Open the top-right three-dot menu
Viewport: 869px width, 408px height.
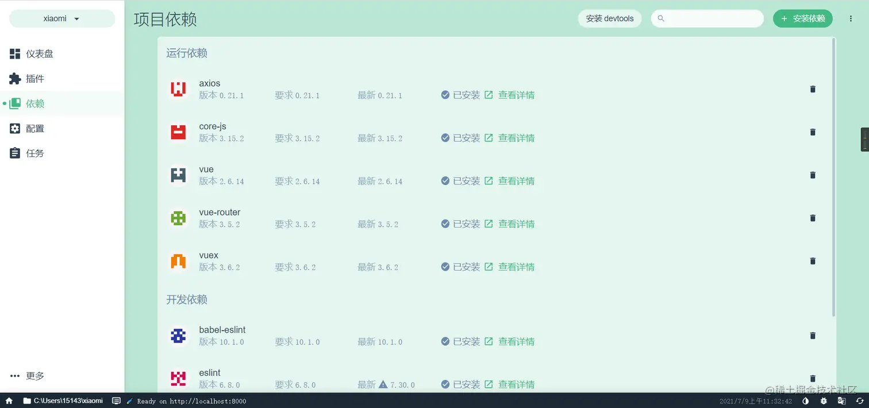click(x=851, y=18)
